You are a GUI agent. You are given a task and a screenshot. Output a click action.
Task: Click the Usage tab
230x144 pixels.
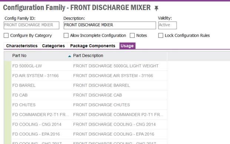pos(127,46)
